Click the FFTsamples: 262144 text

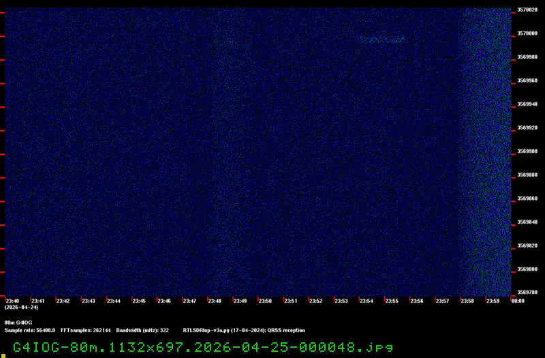86,330
